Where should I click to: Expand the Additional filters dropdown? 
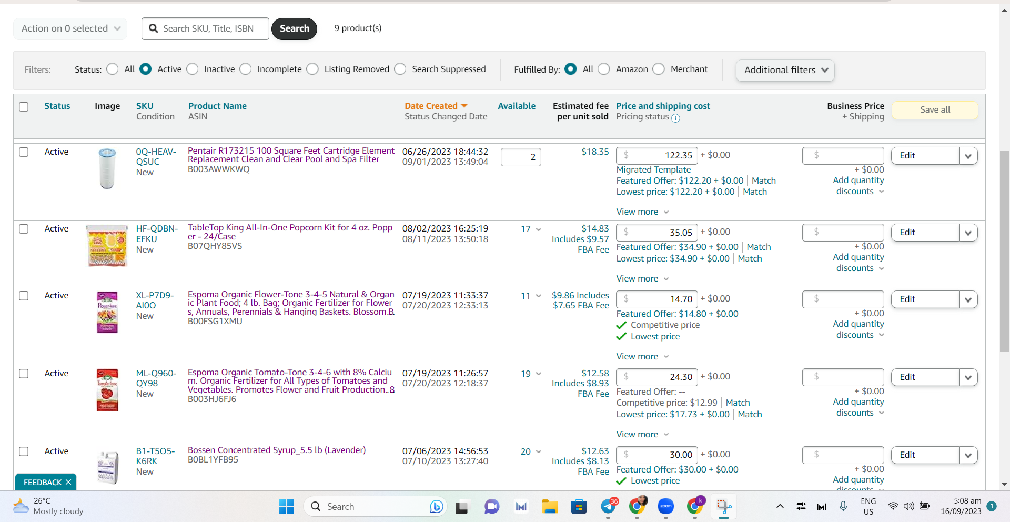click(x=785, y=70)
